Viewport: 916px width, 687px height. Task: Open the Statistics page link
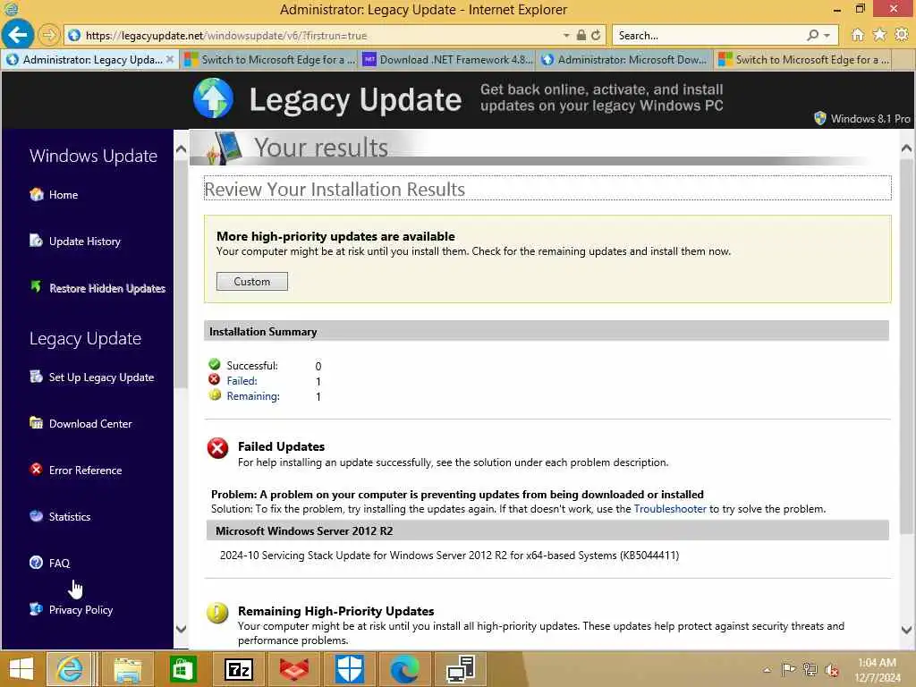[x=70, y=516]
